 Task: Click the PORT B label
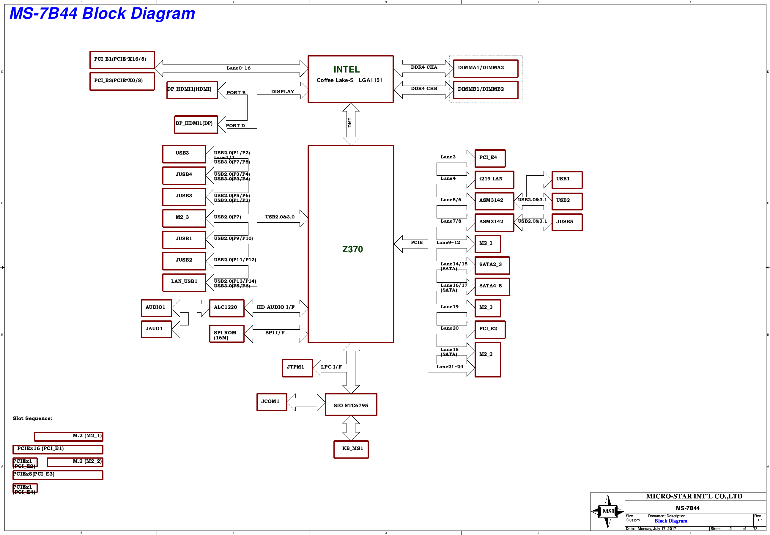(x=236, y=92)
